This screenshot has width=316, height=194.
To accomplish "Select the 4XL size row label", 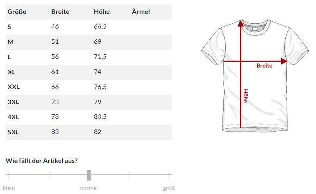I will tap(13, 117).
